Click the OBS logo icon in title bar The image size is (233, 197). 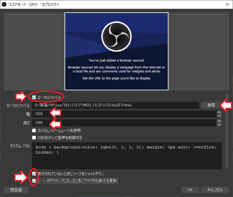click(x=4, y=4)
